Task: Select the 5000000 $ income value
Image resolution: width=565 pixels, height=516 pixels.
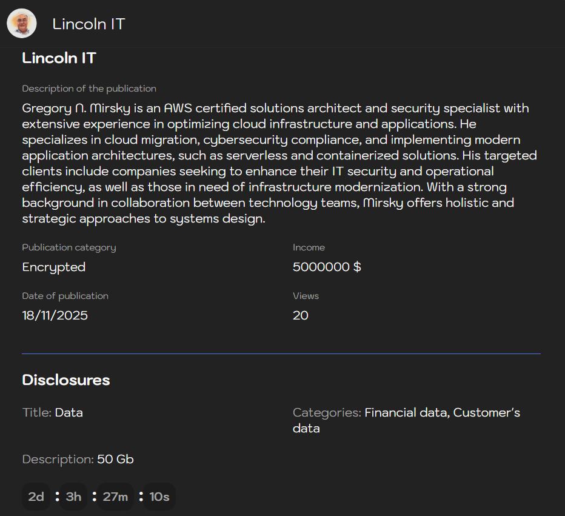Action: pyautogui.click(x=327, y=267)
